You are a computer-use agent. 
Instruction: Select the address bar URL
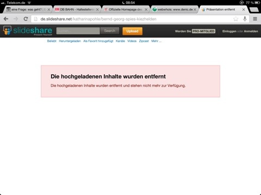click(98, 19)
